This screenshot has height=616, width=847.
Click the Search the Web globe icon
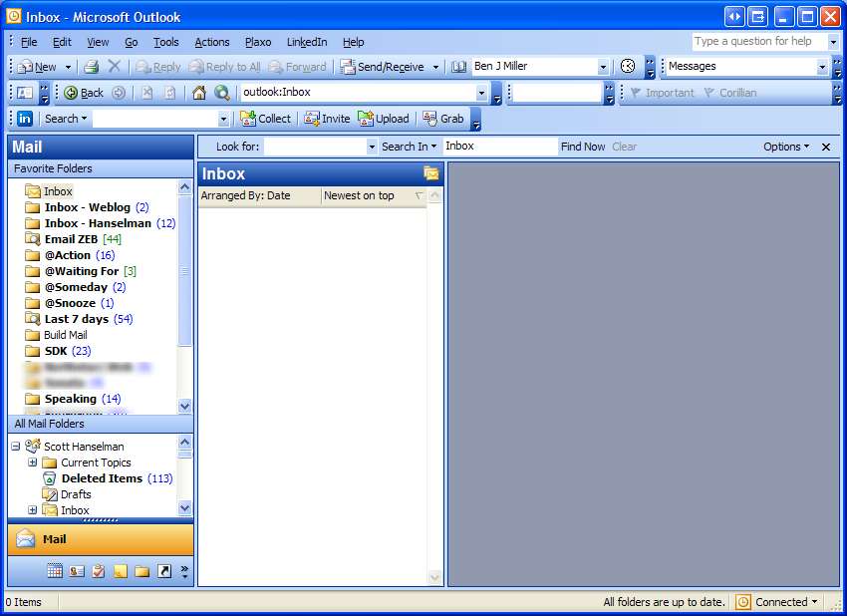pos(221,93)
